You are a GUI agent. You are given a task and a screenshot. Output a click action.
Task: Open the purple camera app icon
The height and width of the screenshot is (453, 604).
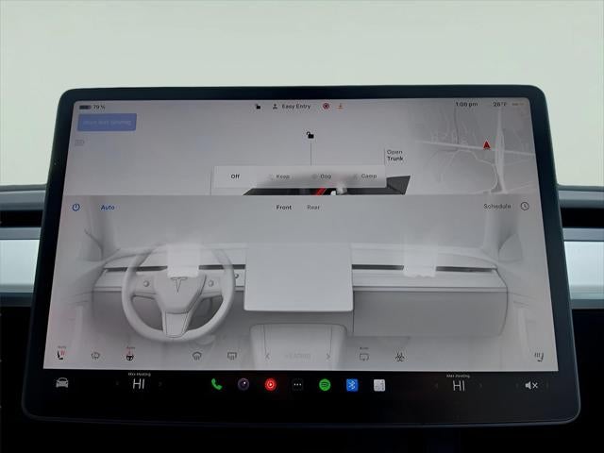[243, 385]
